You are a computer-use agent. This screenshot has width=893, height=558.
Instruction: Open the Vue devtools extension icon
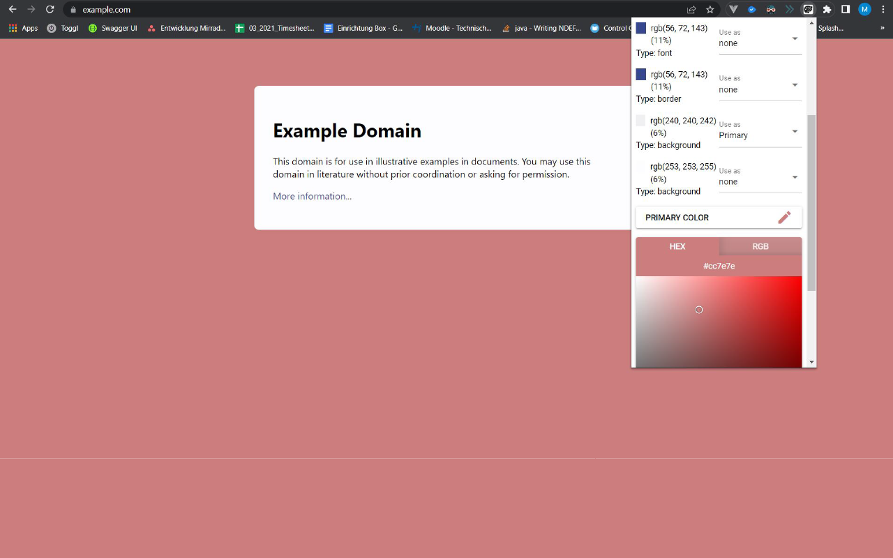point(733,9)
